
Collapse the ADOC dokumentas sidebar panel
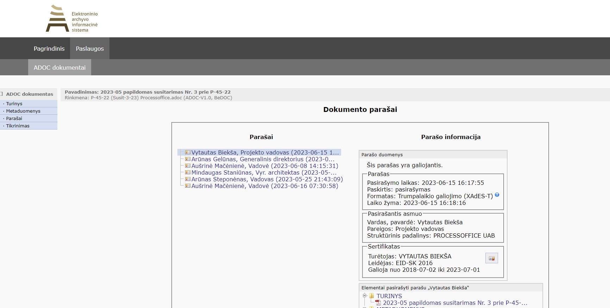[1, 94]
